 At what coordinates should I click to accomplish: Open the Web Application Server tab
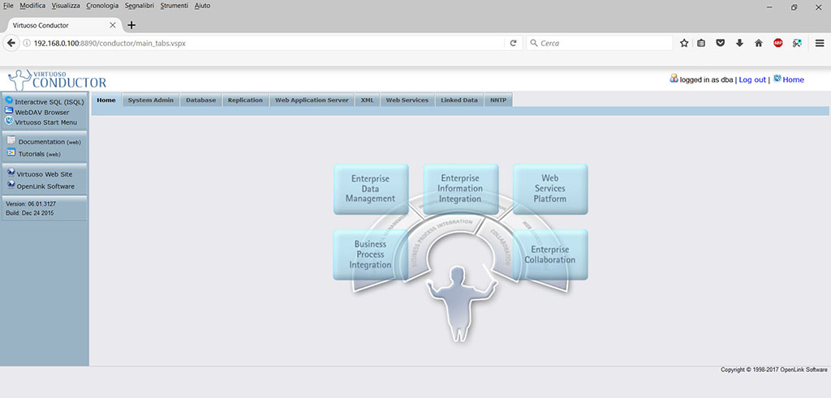[x=312, y=100]
